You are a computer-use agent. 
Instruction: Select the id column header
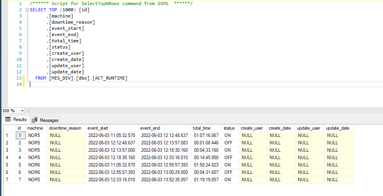pos(21,128)
